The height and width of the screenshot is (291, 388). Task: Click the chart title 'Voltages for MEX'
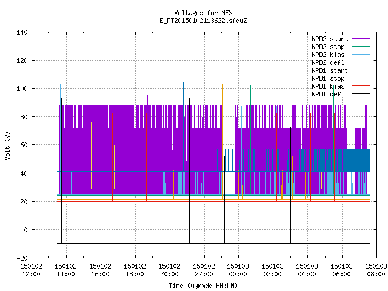pos(203,13)
